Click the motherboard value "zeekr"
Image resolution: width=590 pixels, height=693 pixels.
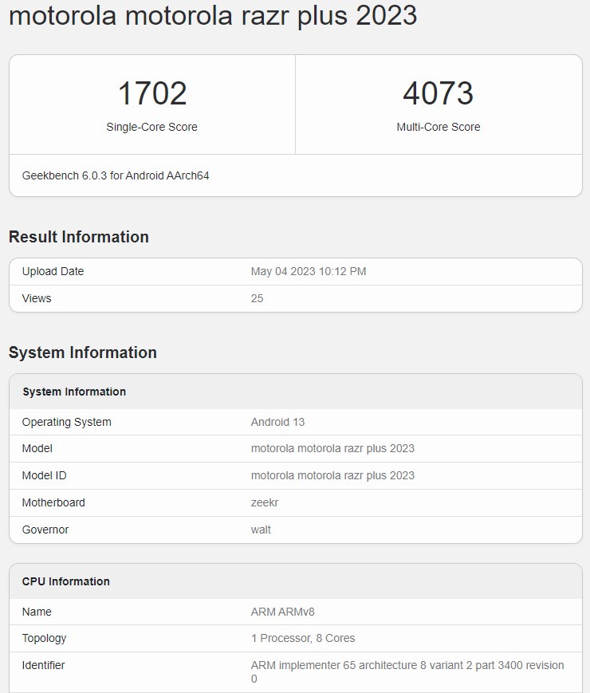pos(265,502)
